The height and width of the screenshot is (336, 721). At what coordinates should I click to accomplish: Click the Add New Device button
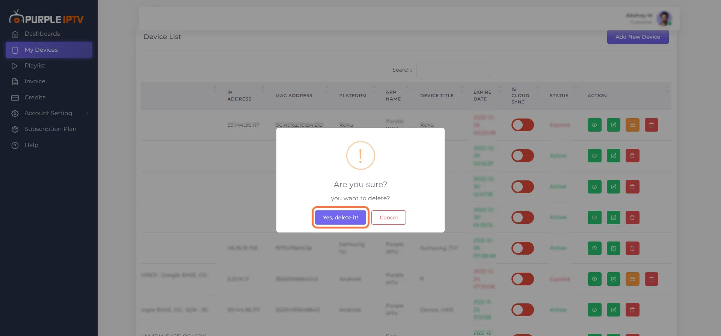coord(638,37)
